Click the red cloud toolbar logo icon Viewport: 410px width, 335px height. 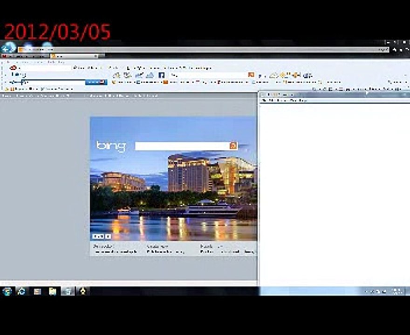[x=13, y=68]
